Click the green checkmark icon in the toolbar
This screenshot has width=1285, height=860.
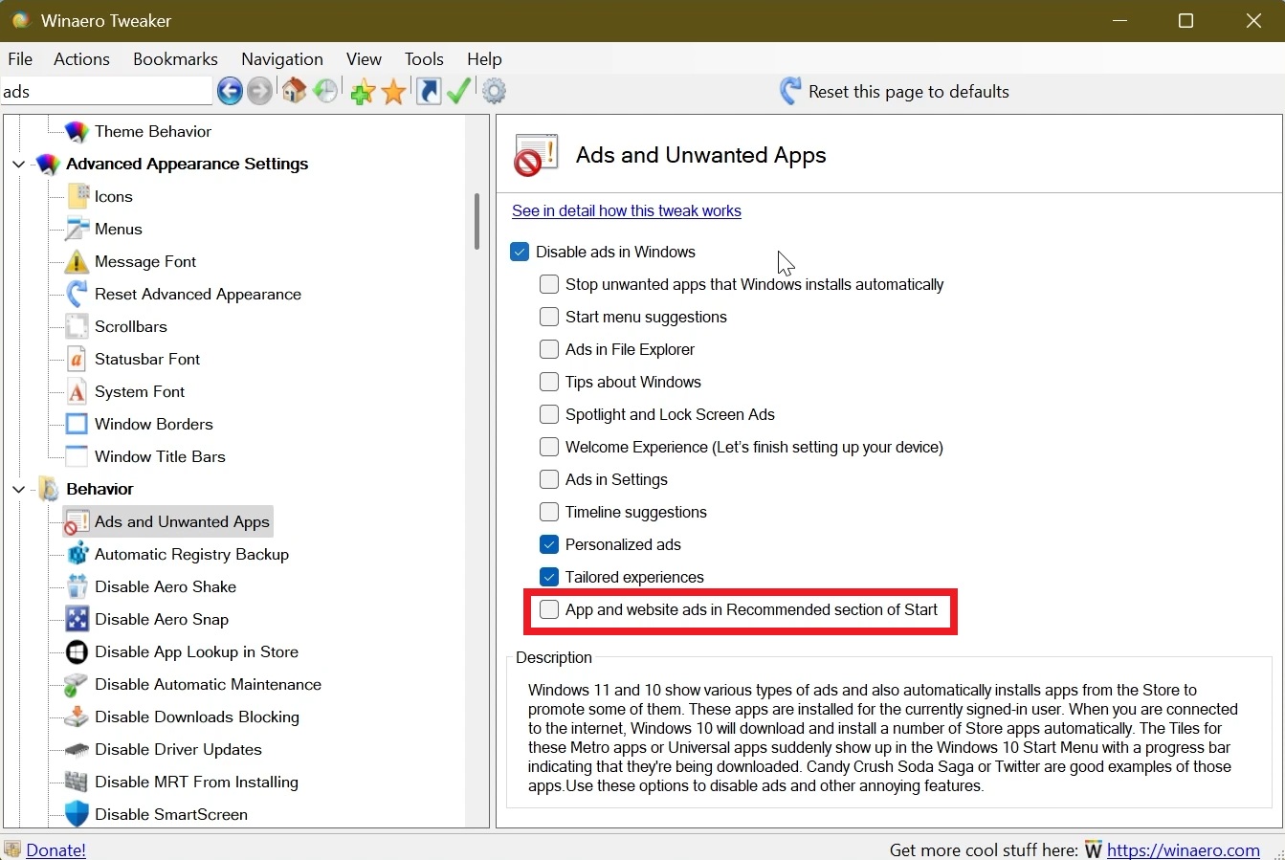[x=458, y=91]
